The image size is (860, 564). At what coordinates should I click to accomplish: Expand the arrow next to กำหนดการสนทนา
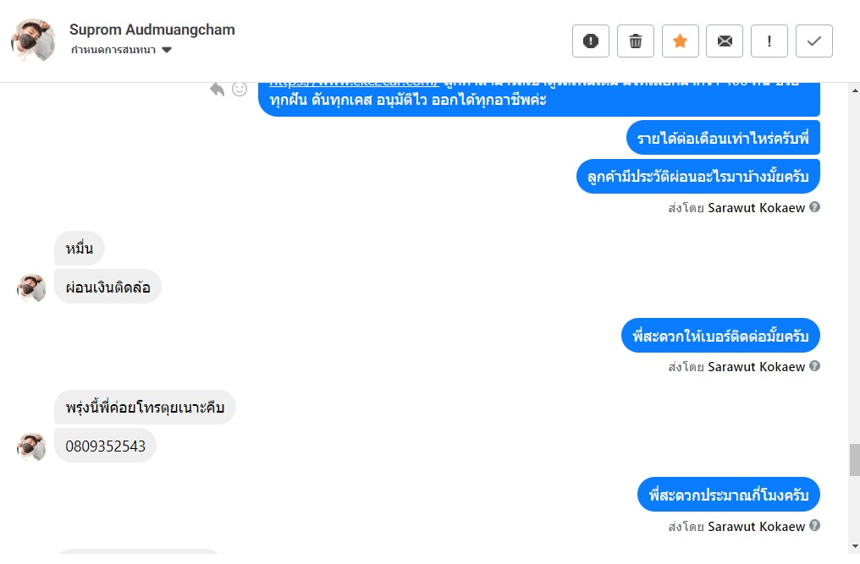168,50
